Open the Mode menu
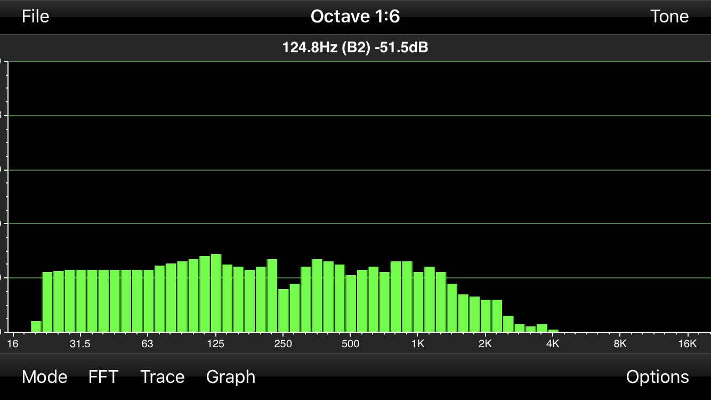The height and width of the screenshot is (400, 711). click(44, 377)
